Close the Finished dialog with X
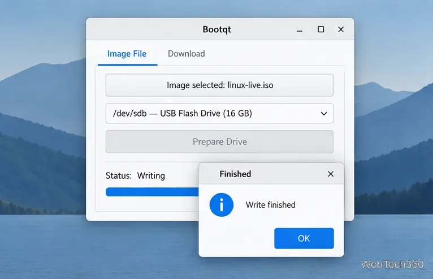Screen dimensions: 433x279 pyautogui.click(x=331, y=174)
